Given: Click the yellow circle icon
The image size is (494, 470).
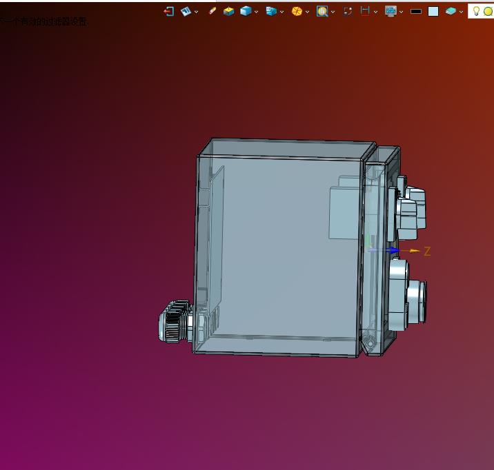Looking at the screenshot, I should click(x=488, y=12).
